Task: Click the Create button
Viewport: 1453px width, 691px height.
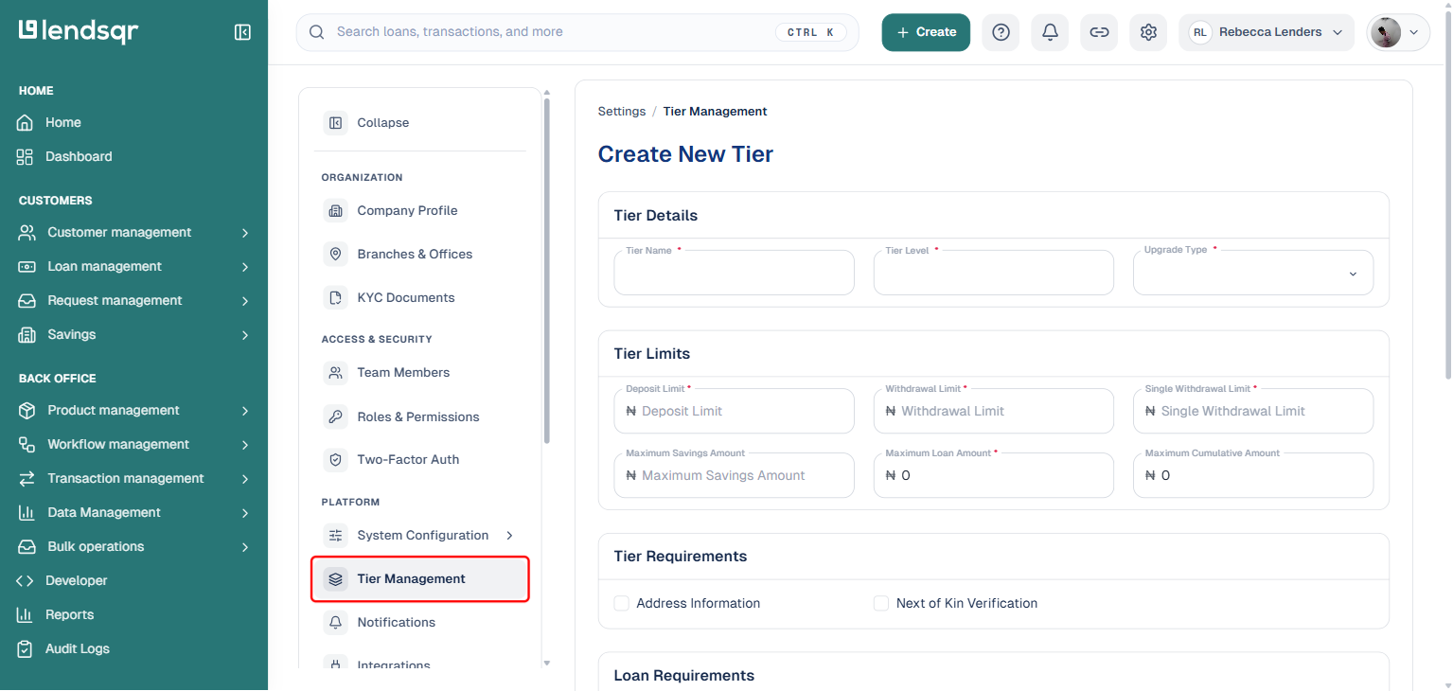Action: pos(926,32)
